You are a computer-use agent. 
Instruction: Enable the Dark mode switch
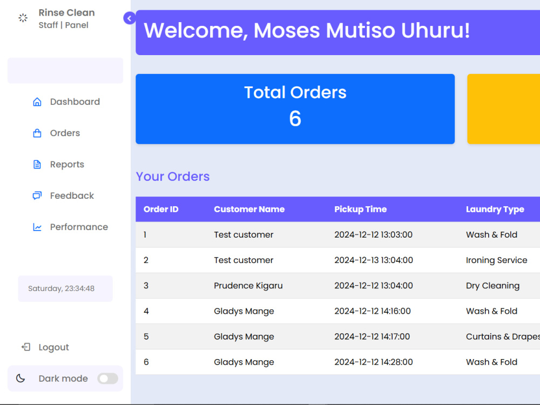(108, 379)
